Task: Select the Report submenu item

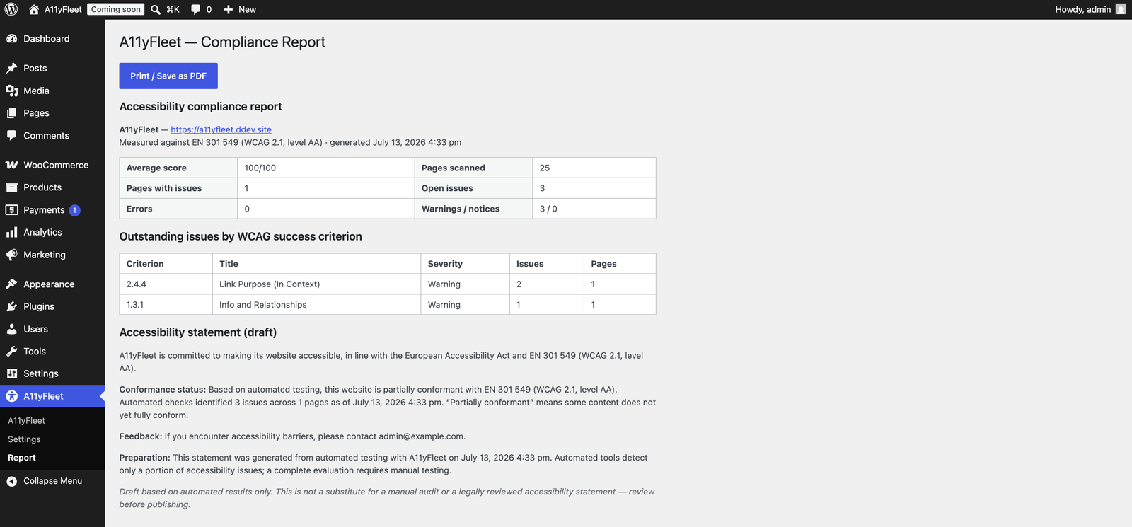Action: (x=22, y=458)
